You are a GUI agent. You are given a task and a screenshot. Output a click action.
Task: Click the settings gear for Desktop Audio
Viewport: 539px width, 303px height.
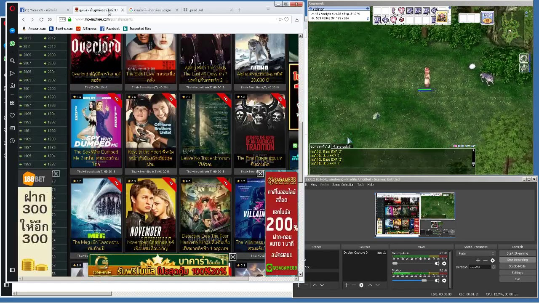[x=444, y=263]
